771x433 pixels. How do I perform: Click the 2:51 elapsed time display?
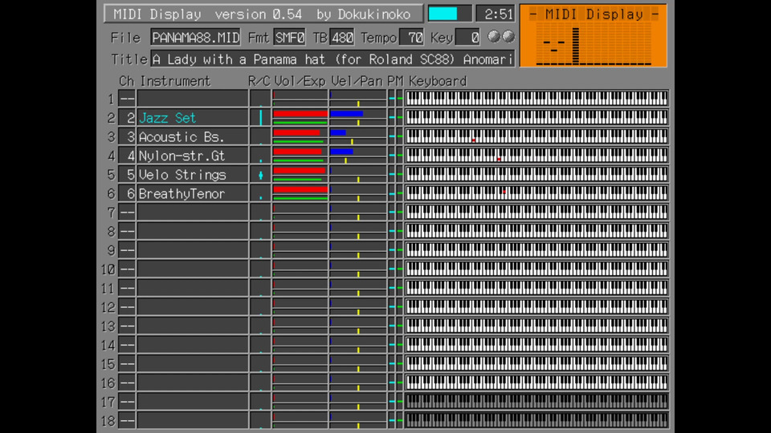496,14
